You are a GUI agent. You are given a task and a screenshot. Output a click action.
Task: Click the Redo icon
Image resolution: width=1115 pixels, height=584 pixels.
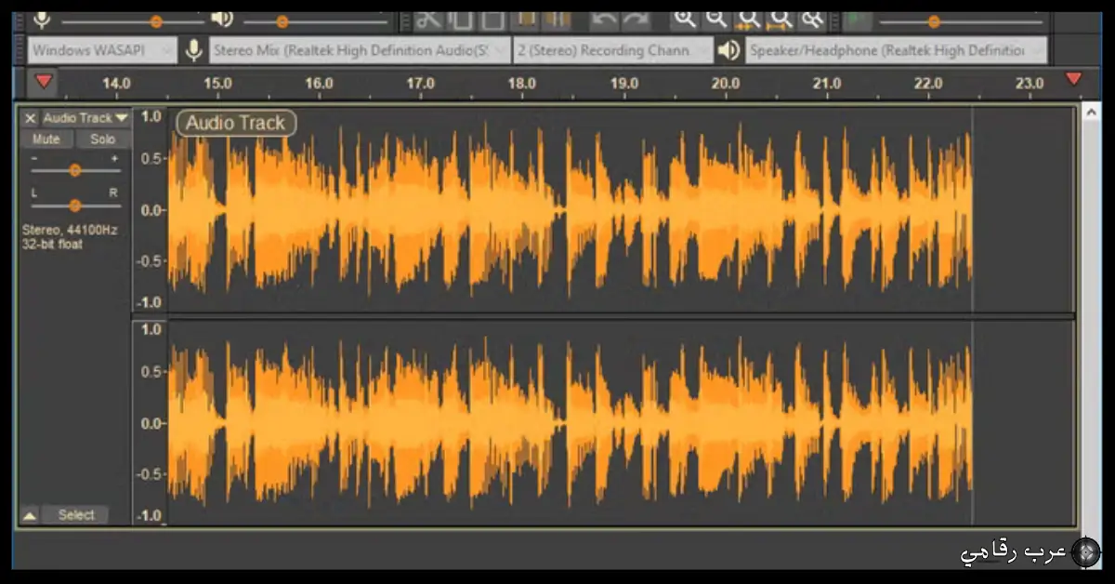pyautogui.click(x=636, y=17)
